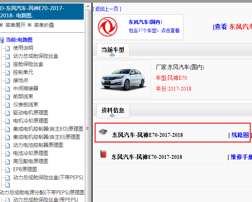This screenshot has width=252, height=202.
Task: Open 动力总成舱保险丝盒 tree item
Action: [x=36, y=56]
